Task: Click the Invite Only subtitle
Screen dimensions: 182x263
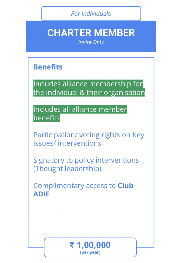Action: point(91,42)
